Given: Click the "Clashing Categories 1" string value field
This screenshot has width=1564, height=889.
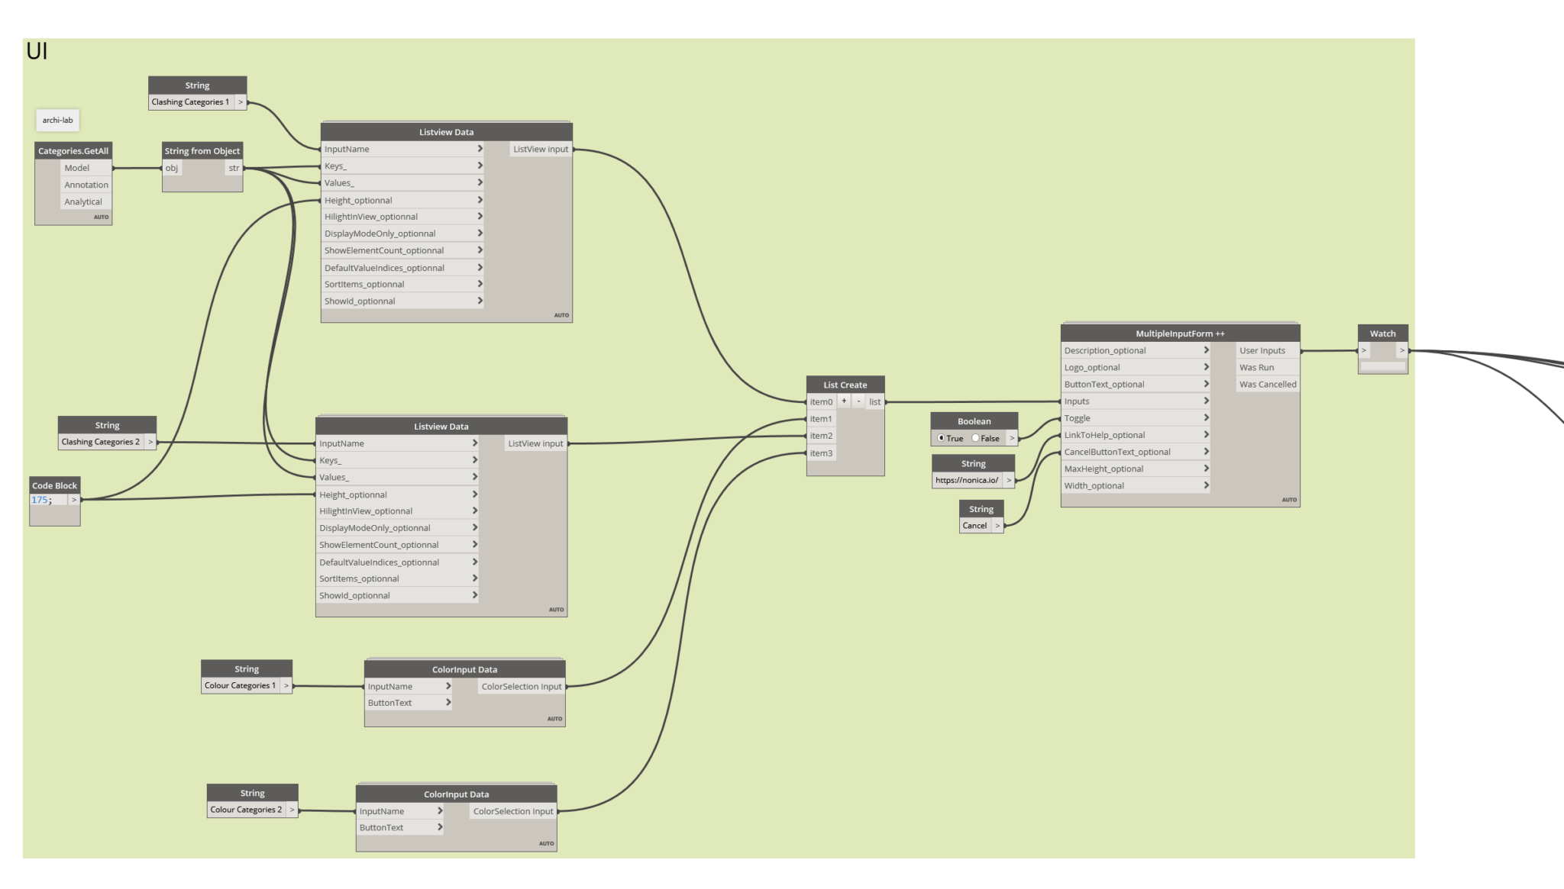Looking at the screenshot, I should coord(190,101).
